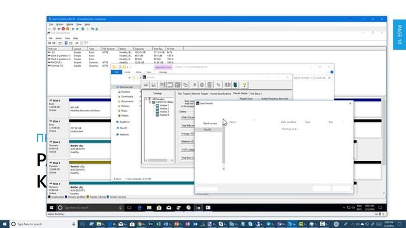Click Iometer's New Disk Worker toolbar icon
Image resolution: width=406 pixels, height=228 pixels.
pyautogui.click(x=170, y=85)
